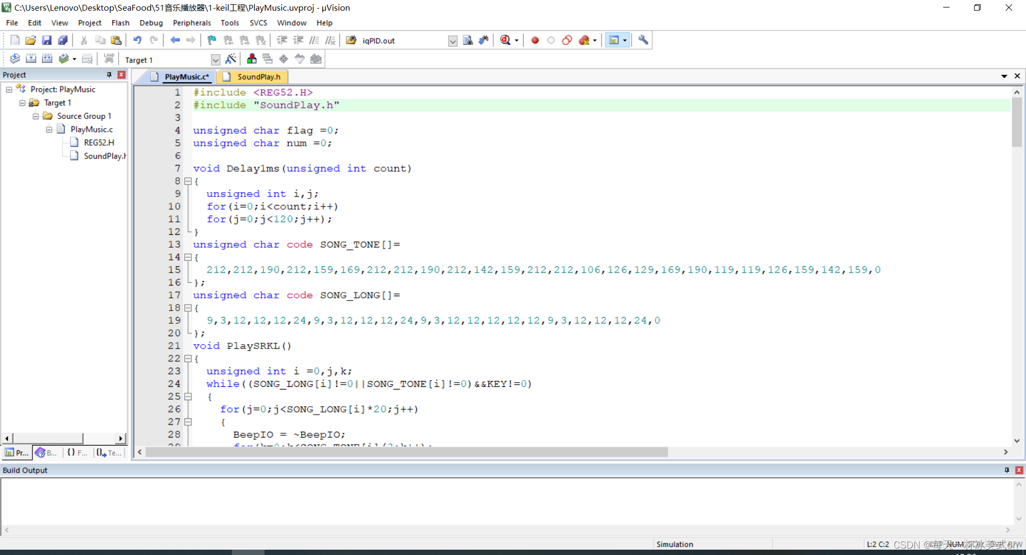Collapse the Target 1 tree node
Screen dimensions: 1026x555
22,103
